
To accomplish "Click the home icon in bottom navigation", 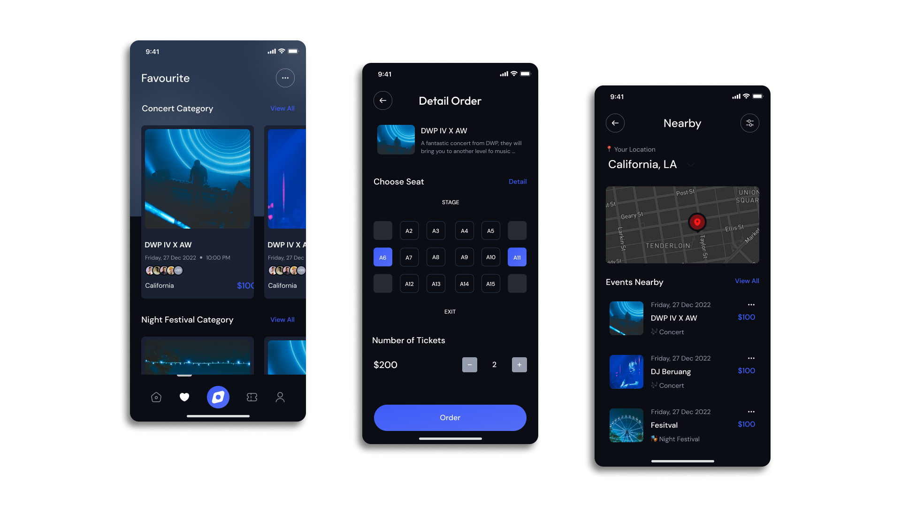I will pos(156,397).
